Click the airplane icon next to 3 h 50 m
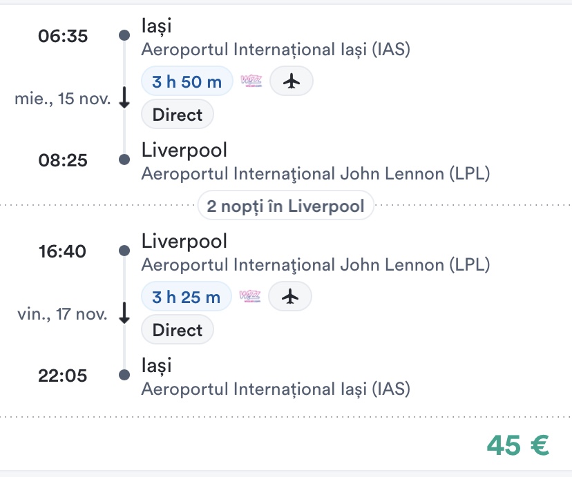The image size is (572, 477). click(x=292, y=81)
